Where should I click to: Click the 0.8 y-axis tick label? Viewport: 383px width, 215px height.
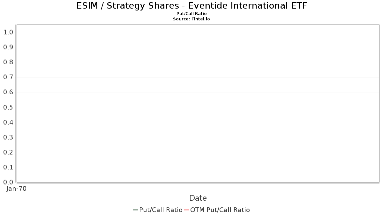click(x=8, y=62)
